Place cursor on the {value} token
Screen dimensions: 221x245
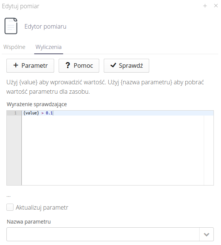[x=31, y=113]
